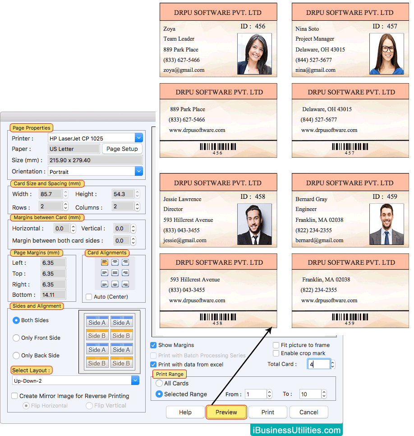Enable Auto (Center) alignment checkbox
The image size is (414, 436).
pos(89,297)
